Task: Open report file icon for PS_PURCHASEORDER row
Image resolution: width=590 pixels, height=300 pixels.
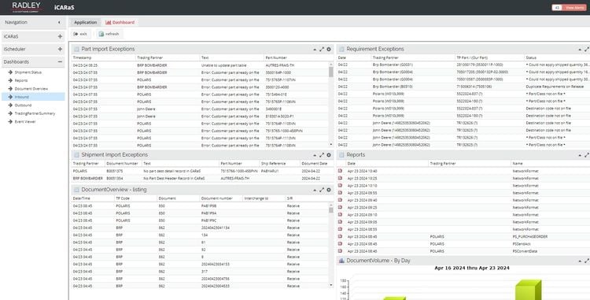Action: [x=340, y=236]
